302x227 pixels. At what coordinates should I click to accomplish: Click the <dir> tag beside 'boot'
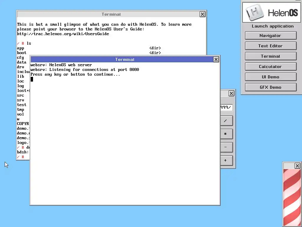coord(155,53)
